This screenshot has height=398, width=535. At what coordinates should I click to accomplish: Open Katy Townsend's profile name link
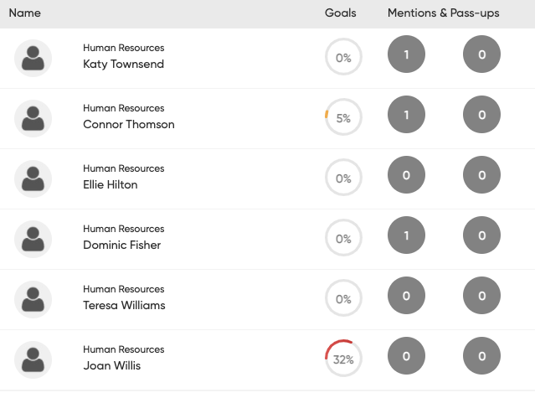click(x=123, y=65)
